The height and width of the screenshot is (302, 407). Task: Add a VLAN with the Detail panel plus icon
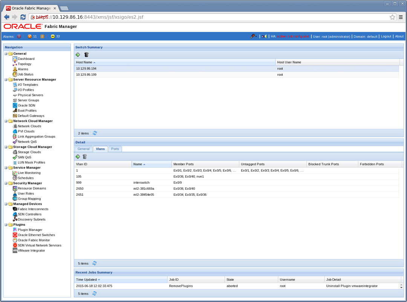(x=78, y=157)
